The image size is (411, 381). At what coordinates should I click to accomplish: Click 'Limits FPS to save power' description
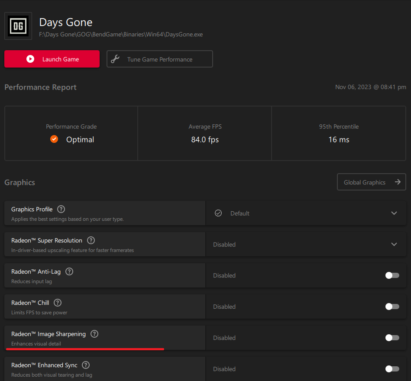(x=39, y=312)
